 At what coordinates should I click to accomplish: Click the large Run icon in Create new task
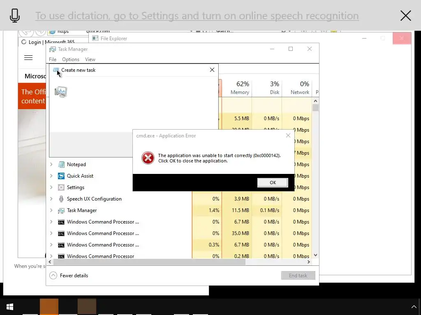[61, 92]
